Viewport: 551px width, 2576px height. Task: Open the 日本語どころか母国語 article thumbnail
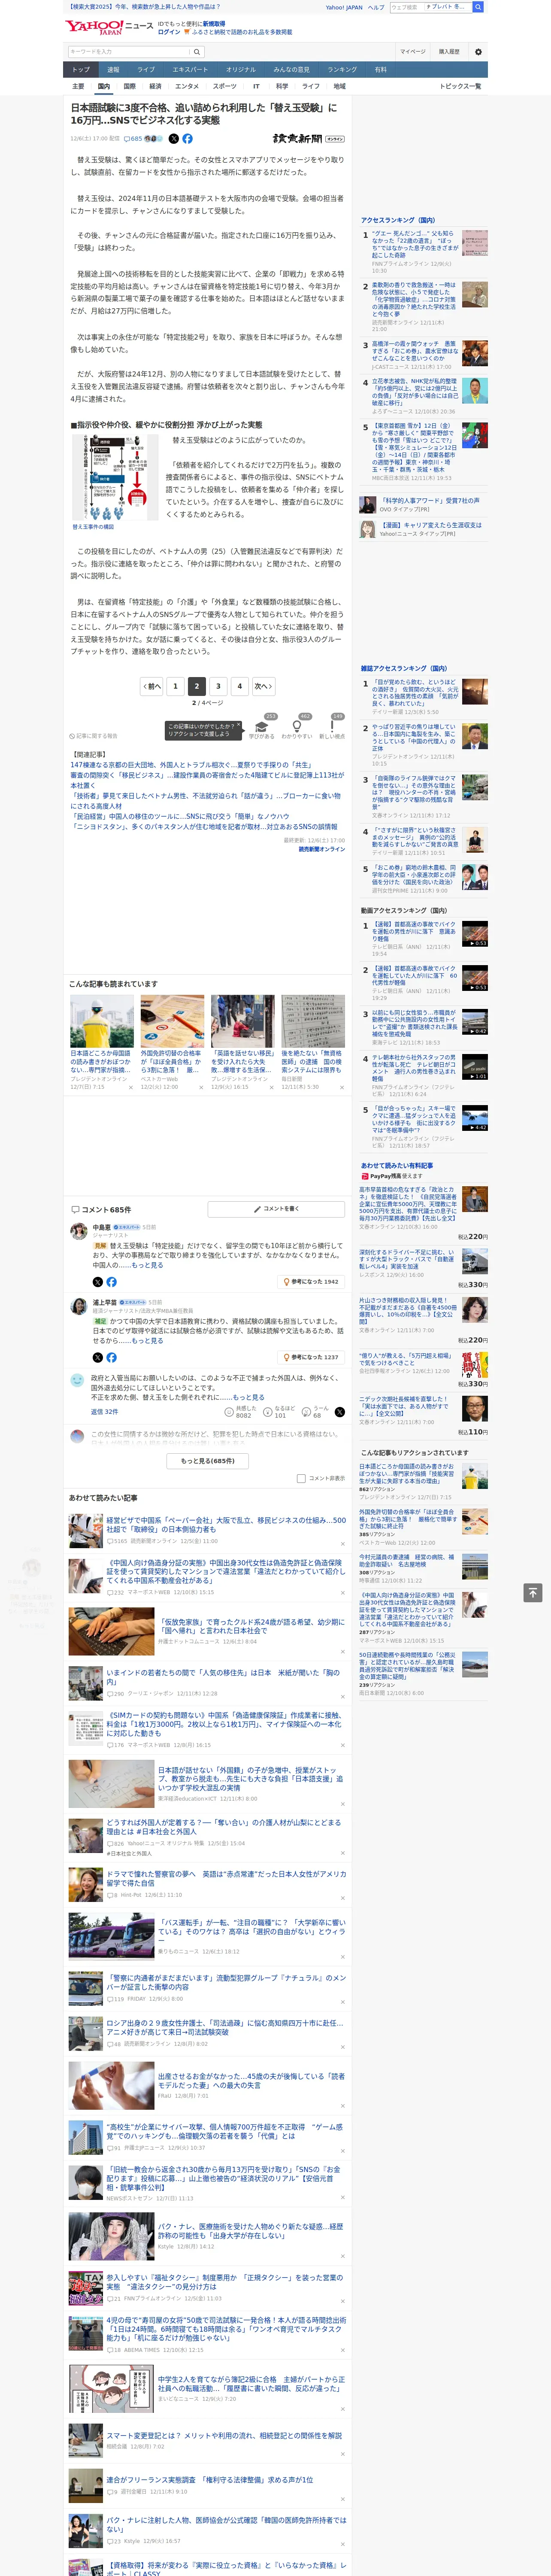click(102, 1020)
